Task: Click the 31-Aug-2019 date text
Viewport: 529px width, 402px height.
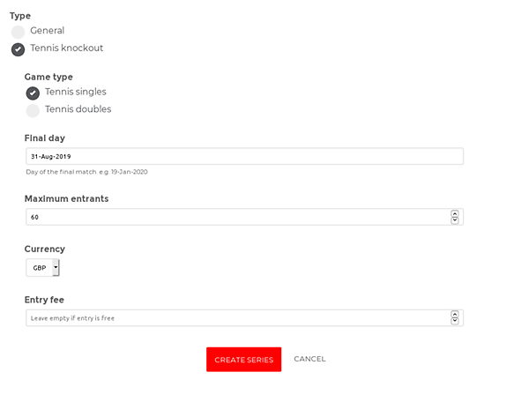Action: click(x=51, y=157)
